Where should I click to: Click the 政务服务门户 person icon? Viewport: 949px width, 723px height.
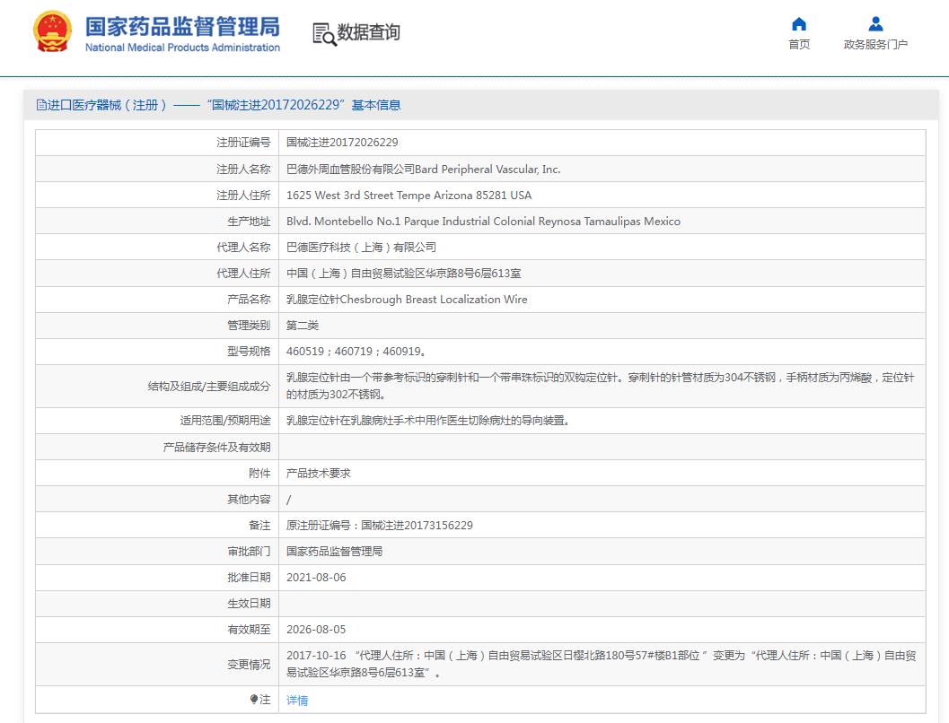tap(875, 24)
